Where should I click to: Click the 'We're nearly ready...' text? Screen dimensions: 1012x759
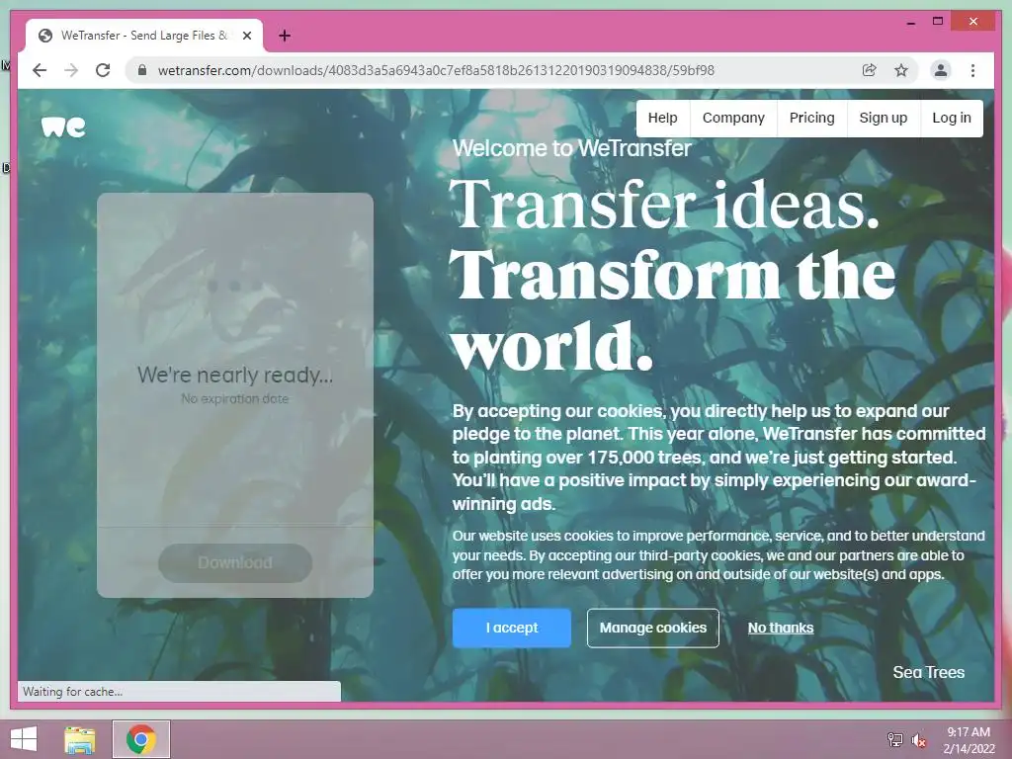pos(235,375)
